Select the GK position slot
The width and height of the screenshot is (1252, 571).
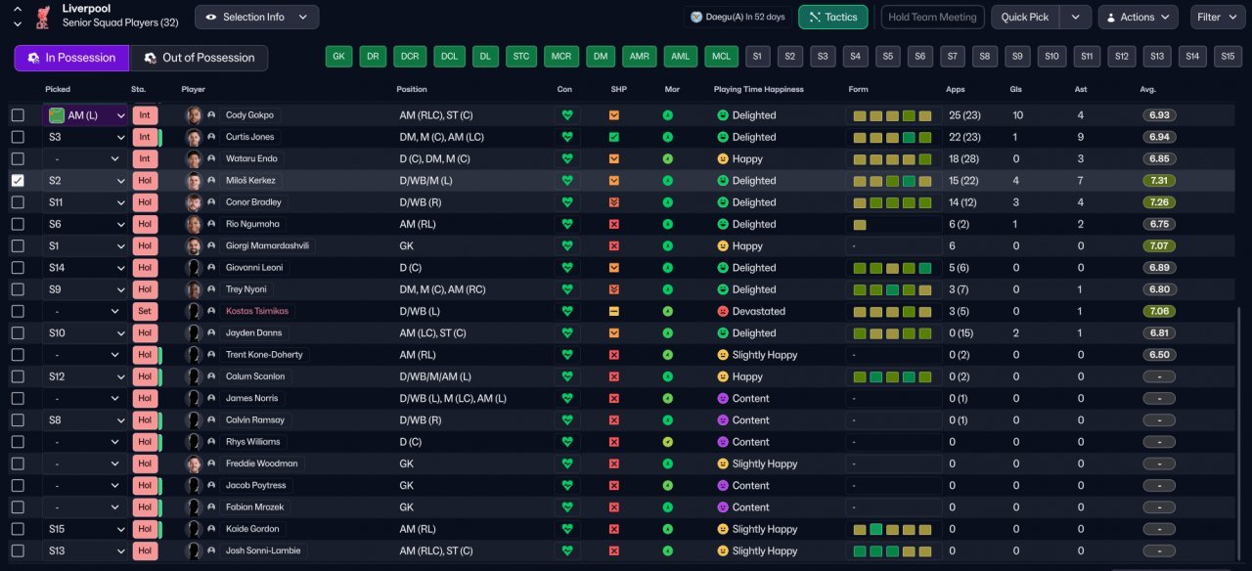coord(339,57)
